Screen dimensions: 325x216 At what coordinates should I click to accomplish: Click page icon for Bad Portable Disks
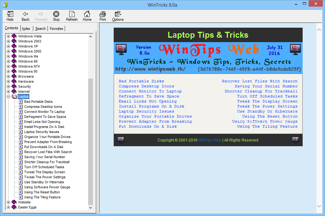tap(21, 101)
